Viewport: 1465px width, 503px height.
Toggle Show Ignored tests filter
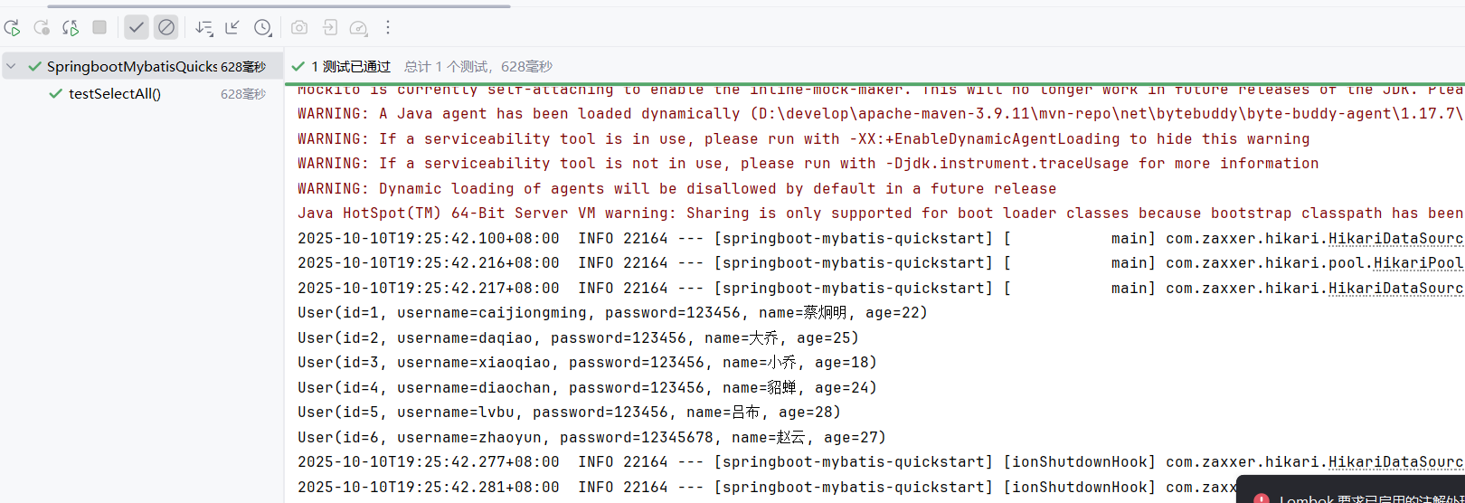pyautogui.click(x=166, y=28)
